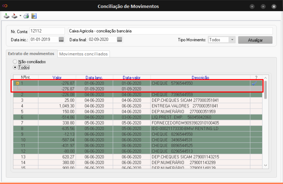Image resolution: width=283 pixels, height=184 pixels.
Task: Click the table's vertical scrollbar down arrow
Action: 265,165
